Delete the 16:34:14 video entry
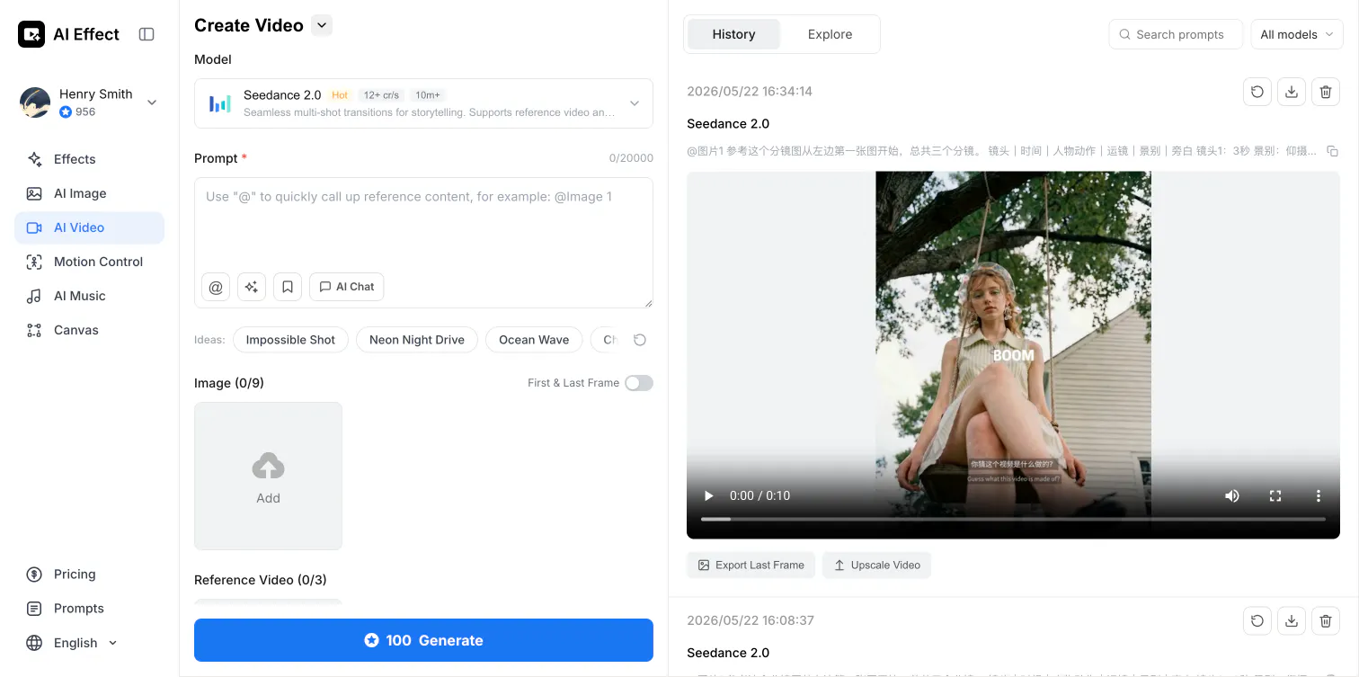This screenshot has width=1359, height=677. click(x=1326, y=92)
